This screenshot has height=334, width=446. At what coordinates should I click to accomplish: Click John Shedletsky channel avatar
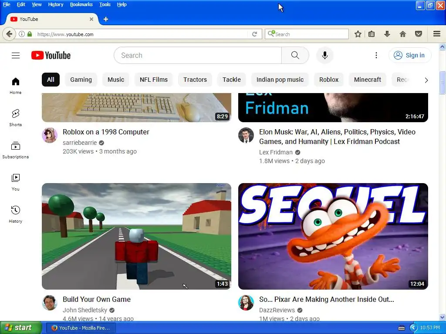coord(50,303)
